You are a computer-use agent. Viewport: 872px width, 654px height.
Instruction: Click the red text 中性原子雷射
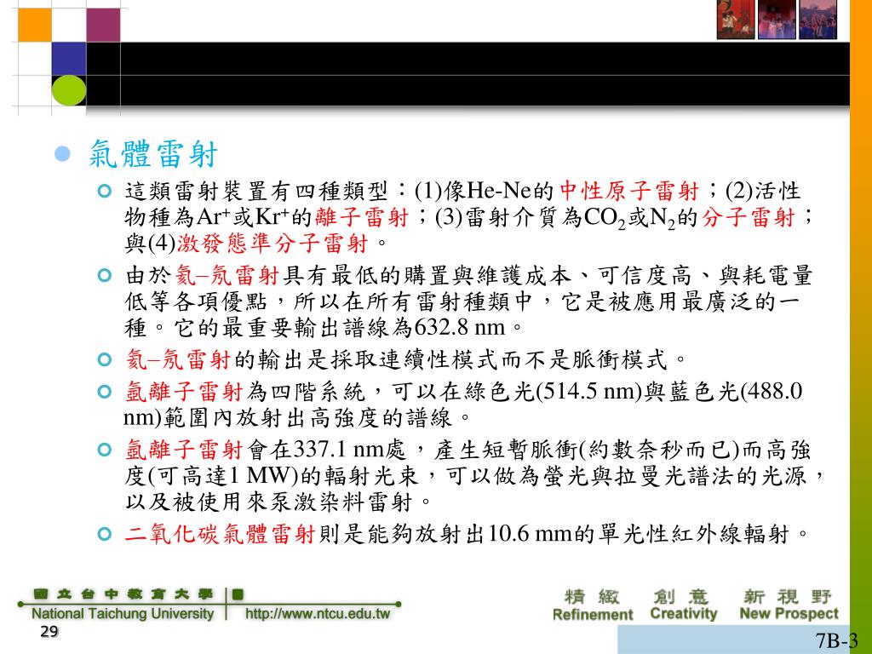(628, 192)
